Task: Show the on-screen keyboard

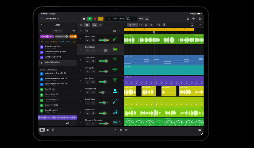Action: [x=200, y=130]
